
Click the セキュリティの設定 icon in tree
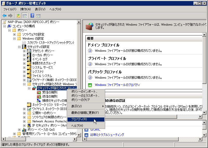click(24, 47)
